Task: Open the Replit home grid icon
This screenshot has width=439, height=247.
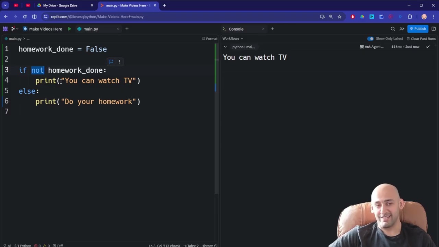Action: 5,29
